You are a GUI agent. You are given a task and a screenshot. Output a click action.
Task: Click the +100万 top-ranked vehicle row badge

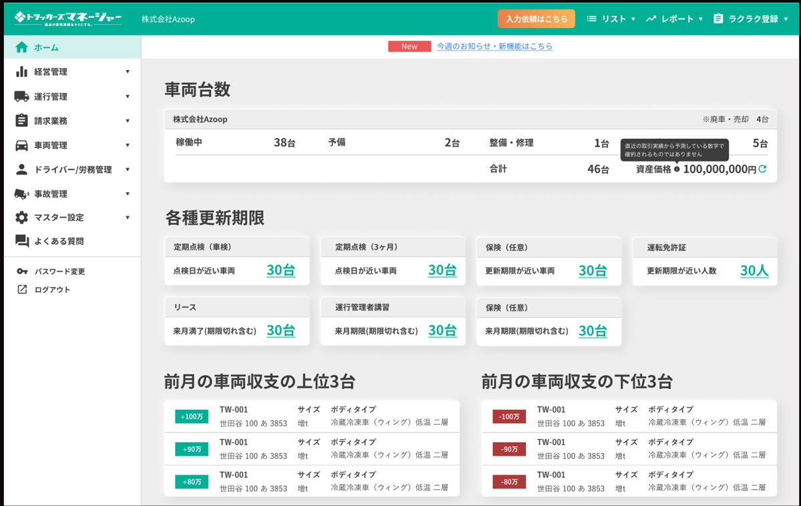point(192,417)
